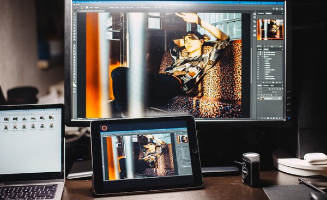Select the Lasso tool in the toolbar
The height and width of the screenshot is (200, 327).
tap(75, 20)
